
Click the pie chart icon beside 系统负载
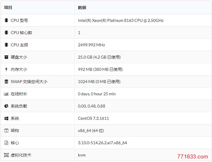[6, 106]
